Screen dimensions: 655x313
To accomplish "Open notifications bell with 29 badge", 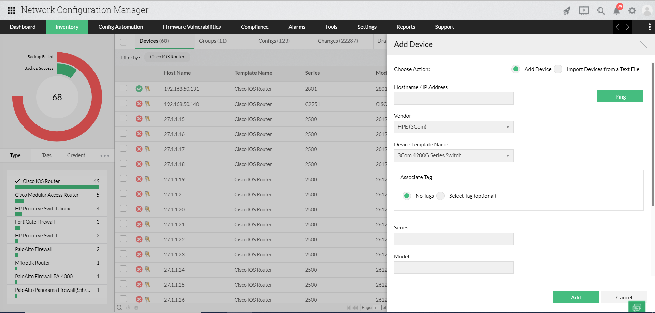I will click(x=617, y=10).
